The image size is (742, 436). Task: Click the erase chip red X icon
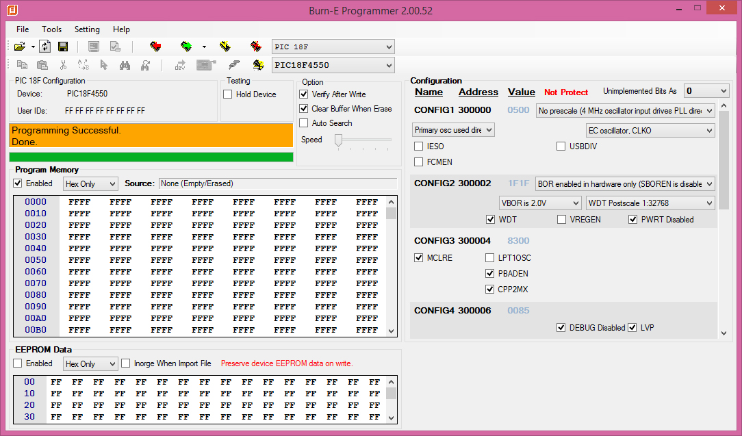[x=256, y=47]
